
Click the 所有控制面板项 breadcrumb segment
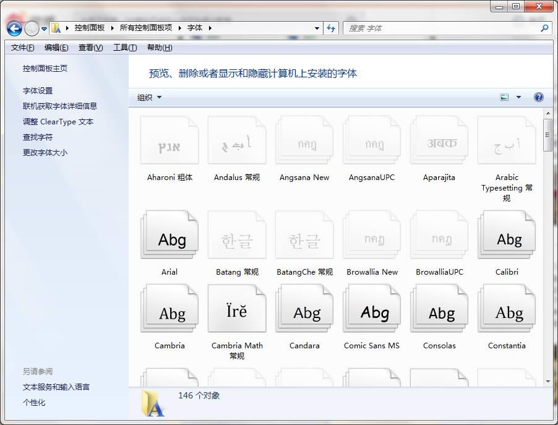tap(146, 28)
